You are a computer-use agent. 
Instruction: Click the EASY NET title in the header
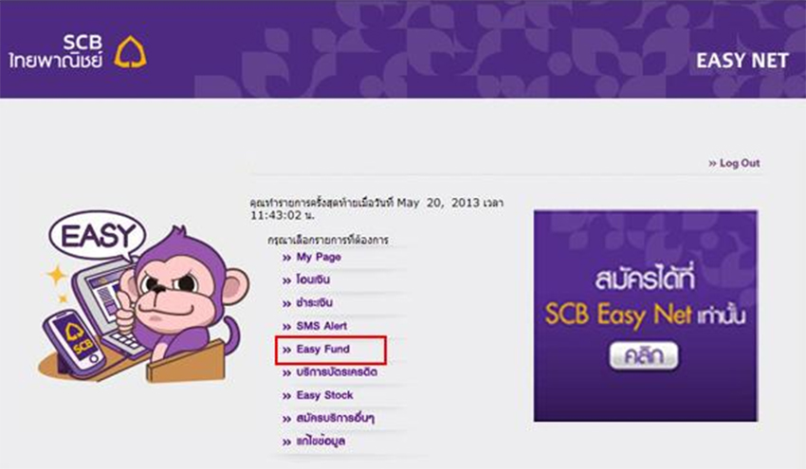pos(742,61)
